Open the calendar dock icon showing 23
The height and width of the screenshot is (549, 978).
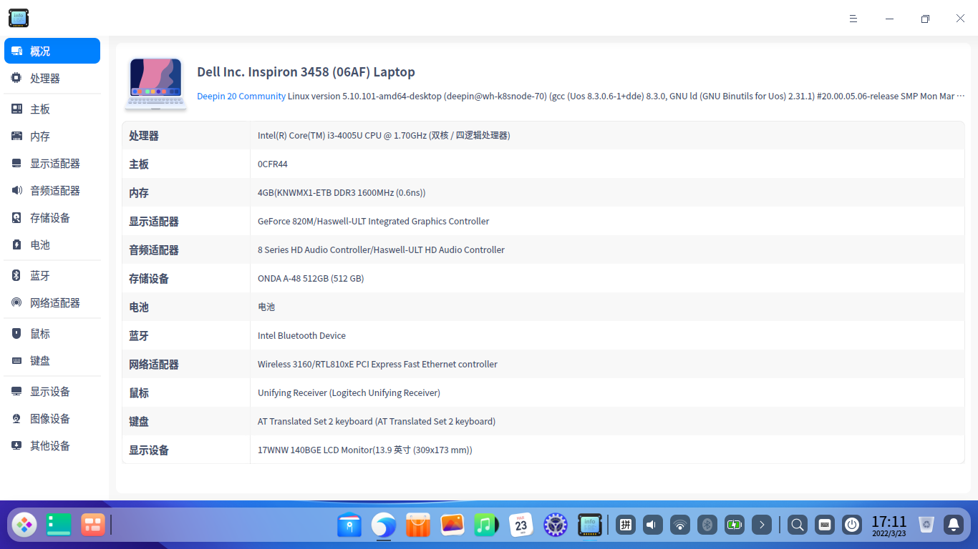(x=521, y=525)
